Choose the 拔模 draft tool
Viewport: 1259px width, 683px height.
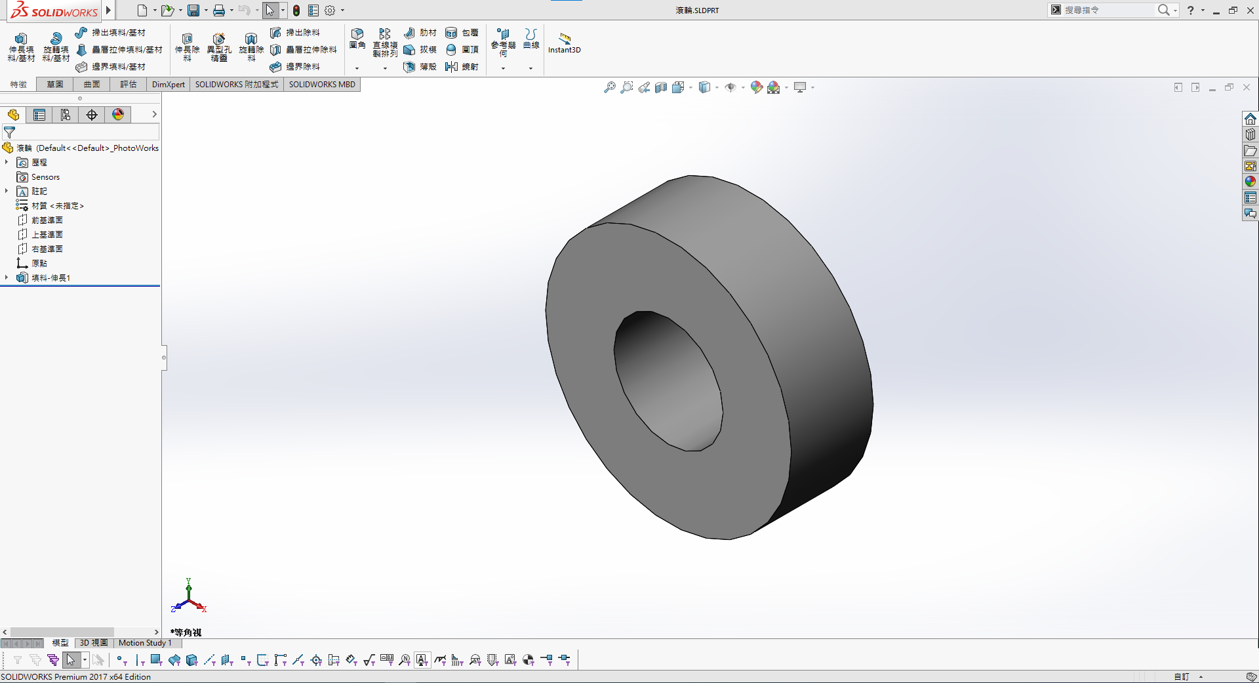coord(420,50)
